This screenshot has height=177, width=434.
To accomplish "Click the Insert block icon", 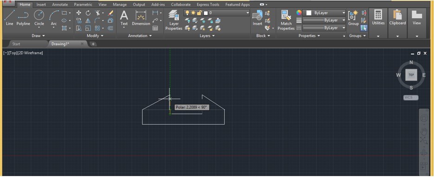I will click(x=258, y=18).
